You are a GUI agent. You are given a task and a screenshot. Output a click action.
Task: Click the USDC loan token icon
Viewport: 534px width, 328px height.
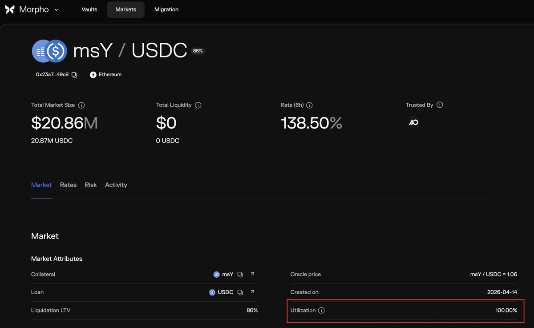click(212, 292)
